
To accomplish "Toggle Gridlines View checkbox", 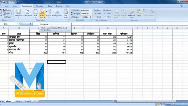I will pyautogui.click(x=95, y=14).
